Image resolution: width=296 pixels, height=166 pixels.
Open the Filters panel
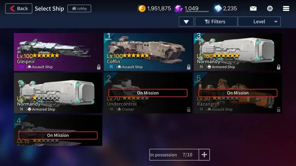point(216,22)
